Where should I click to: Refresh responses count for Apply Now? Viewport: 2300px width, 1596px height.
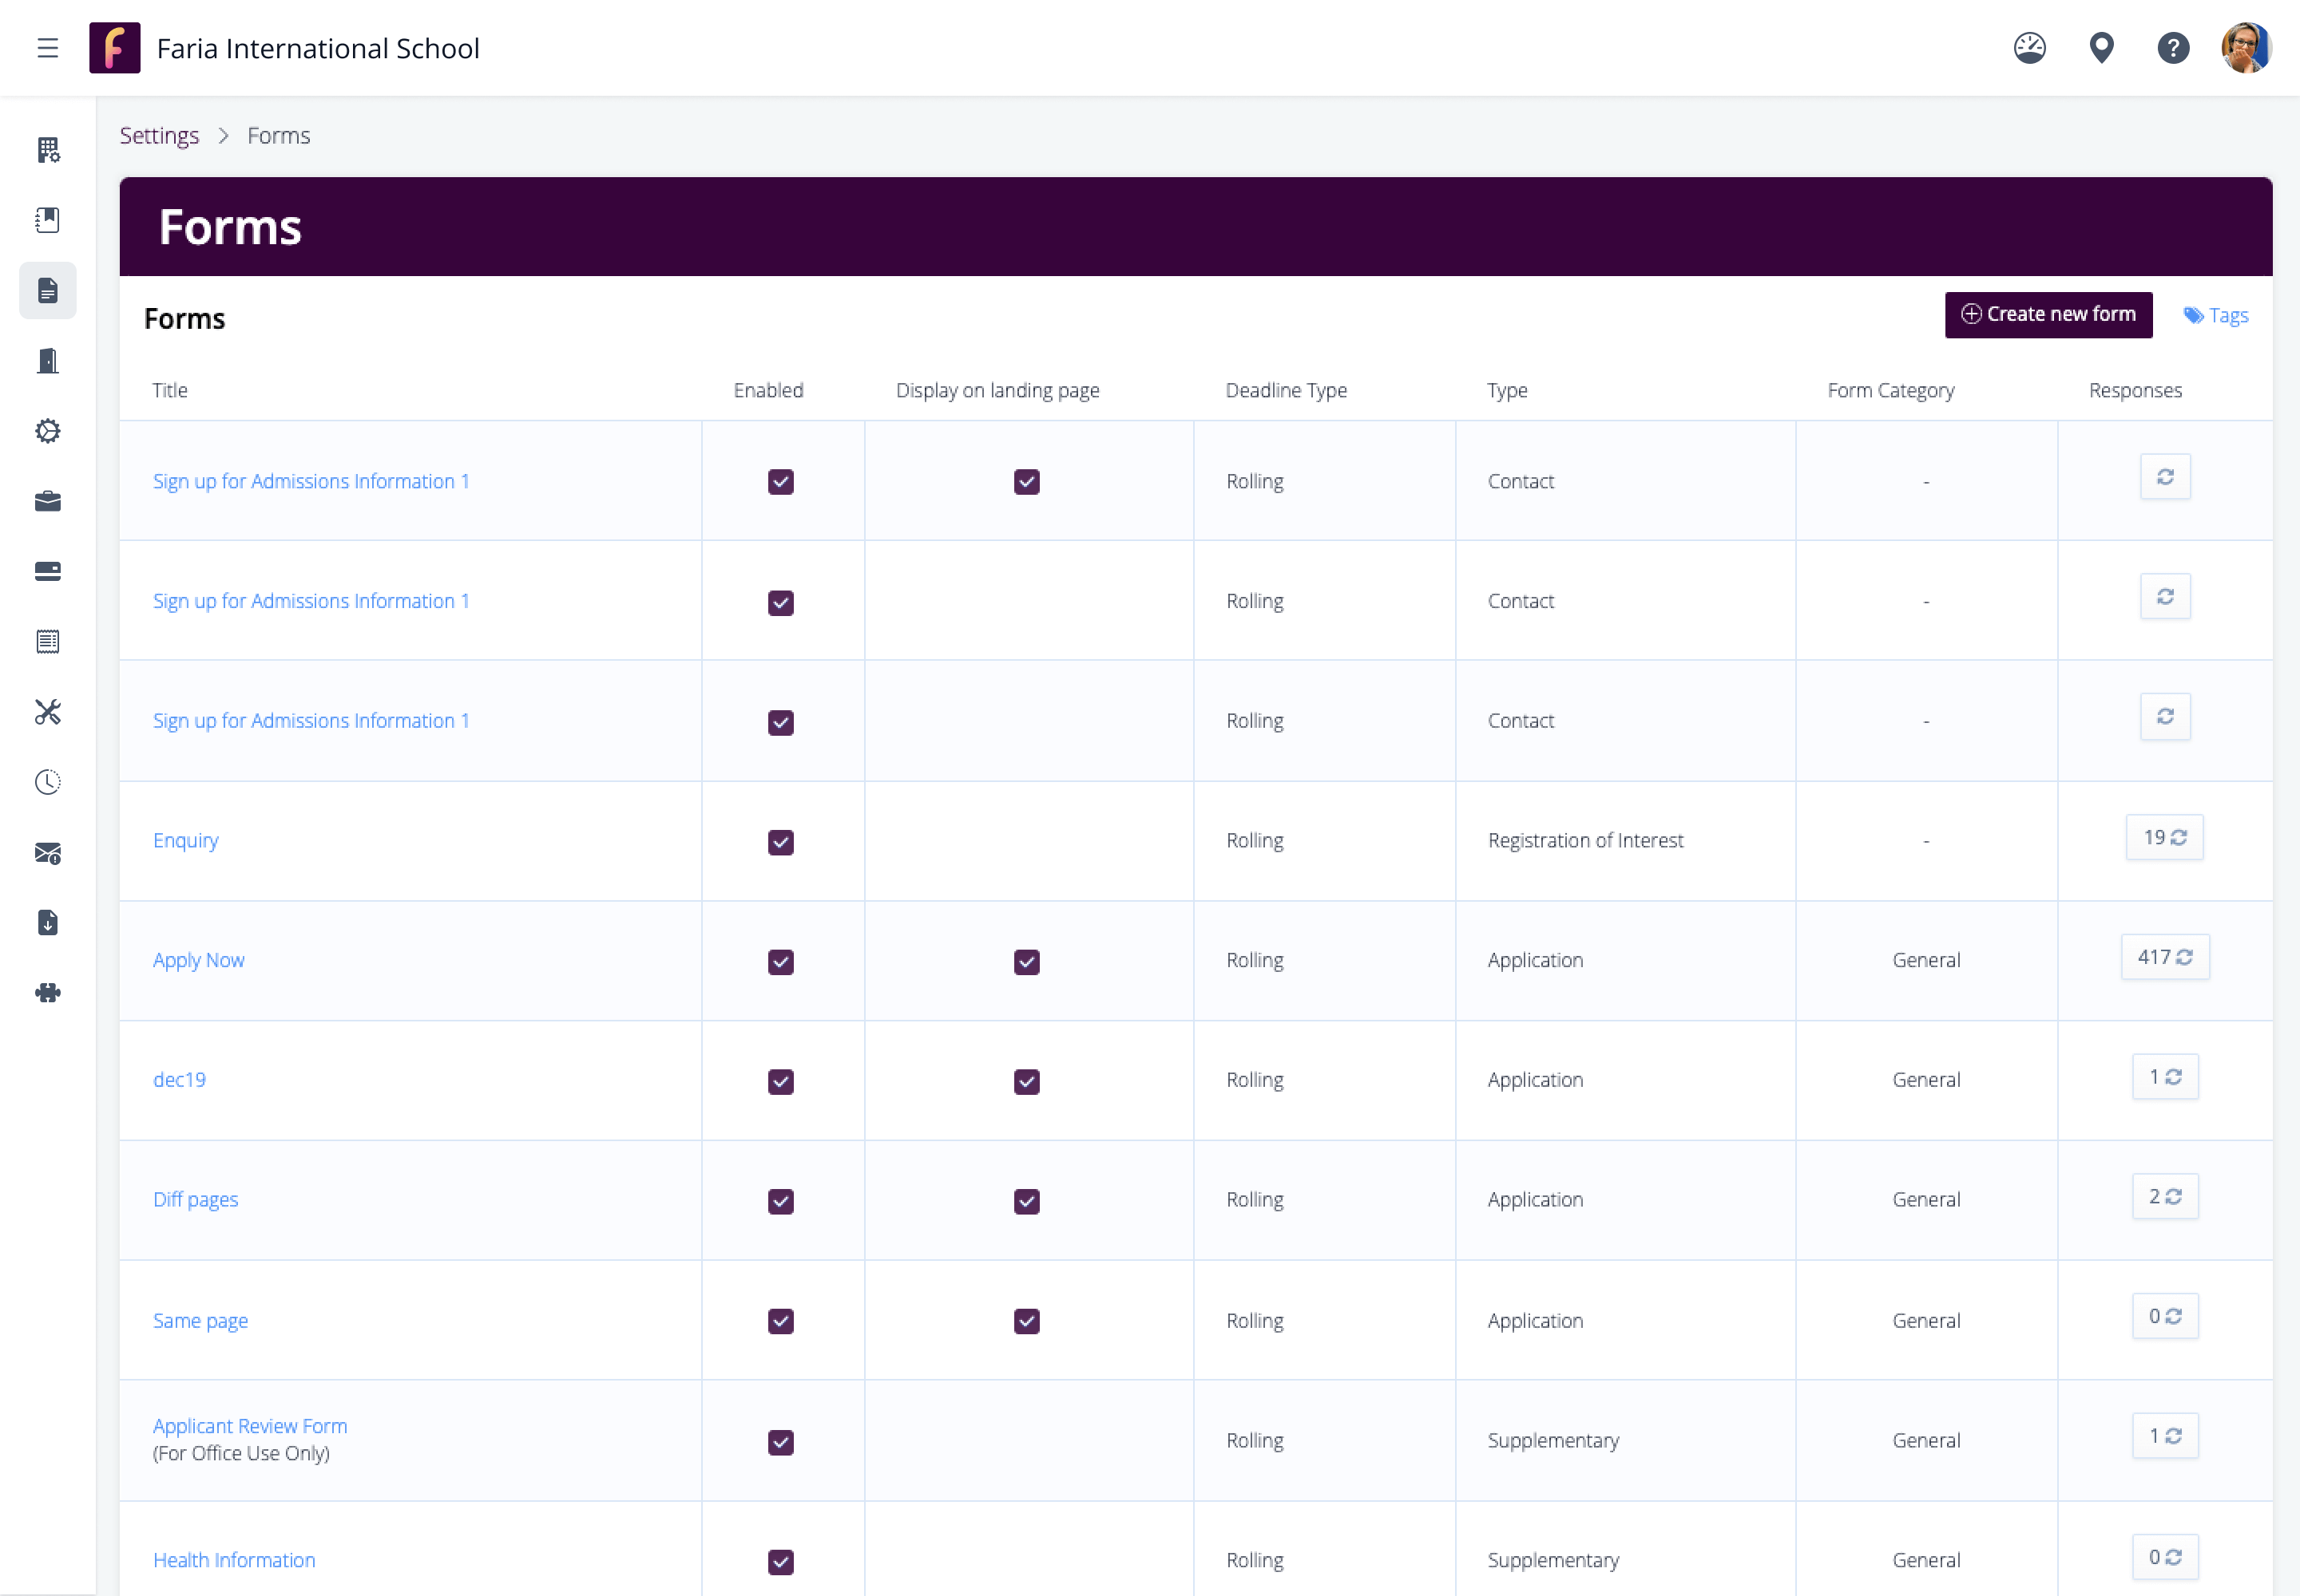click(2165, 958)
